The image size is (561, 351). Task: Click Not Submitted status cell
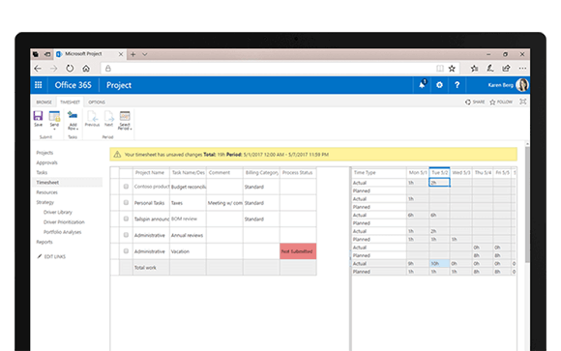point(298,251)
